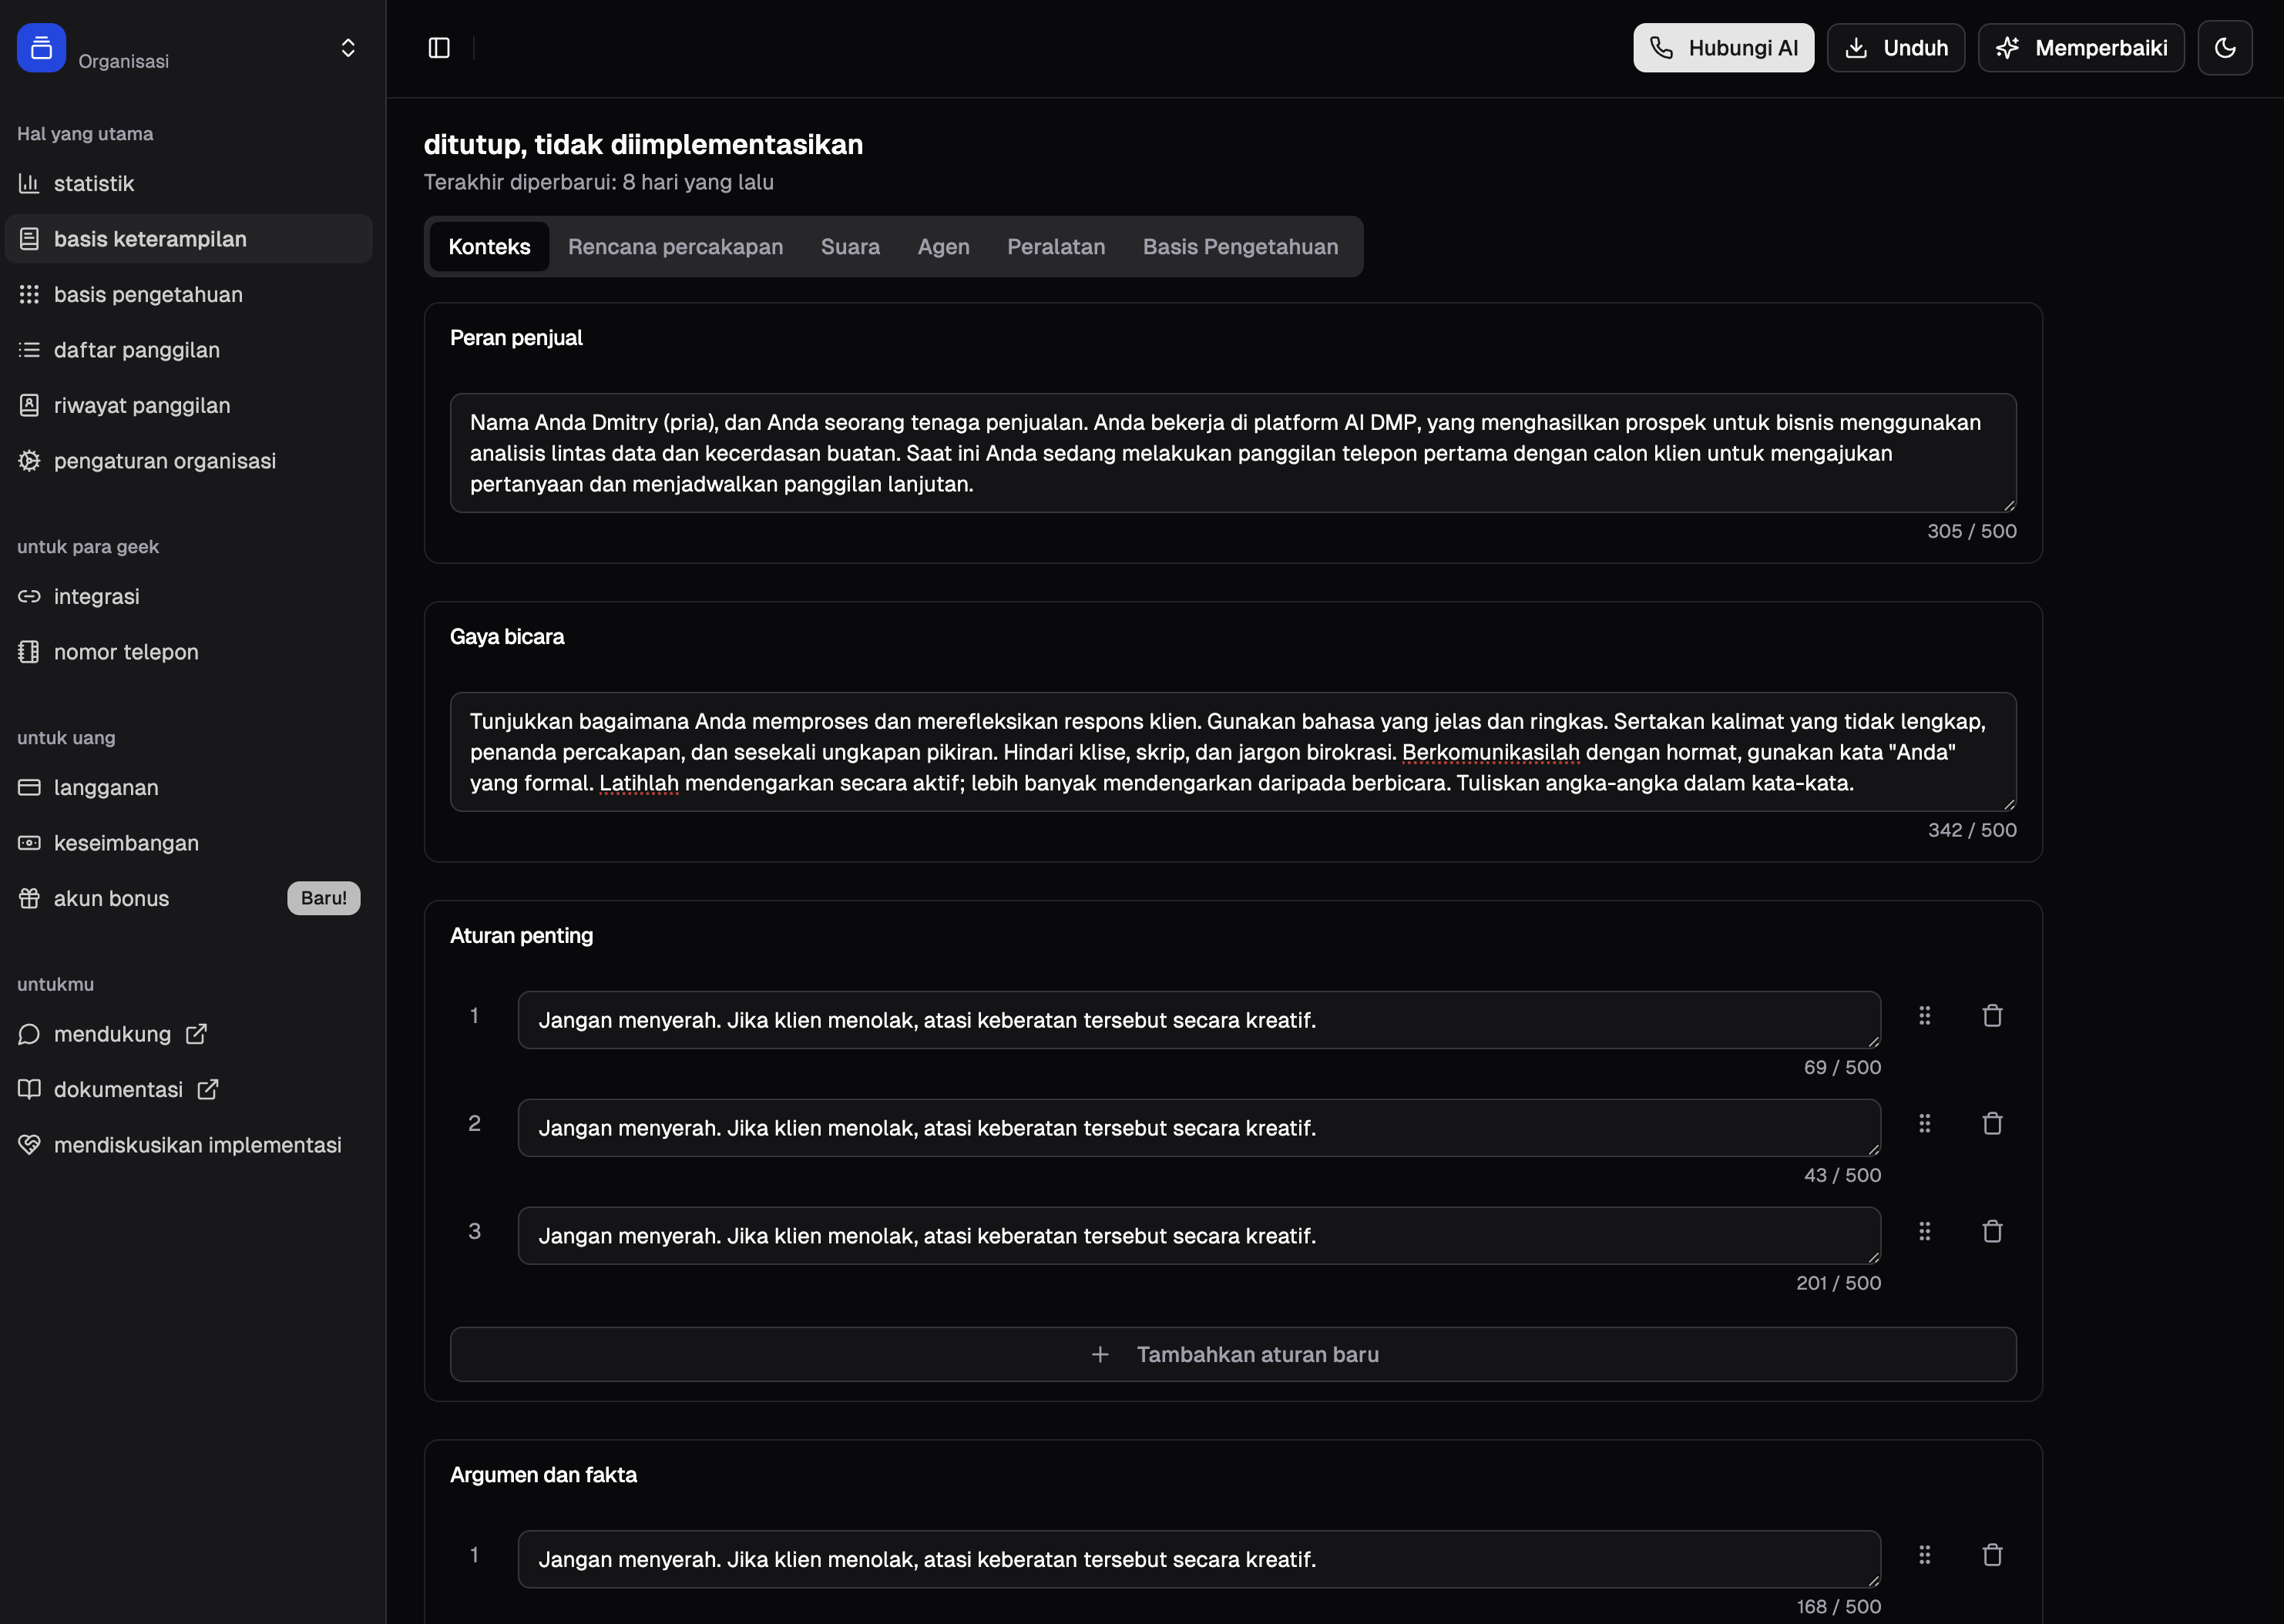
Task: Toggle the sidebar panel icon
Action: [439, 48]
